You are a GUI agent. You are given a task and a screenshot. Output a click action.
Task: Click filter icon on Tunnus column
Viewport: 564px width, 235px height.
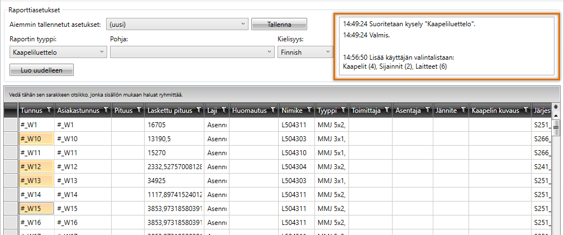tap(49, 111)
